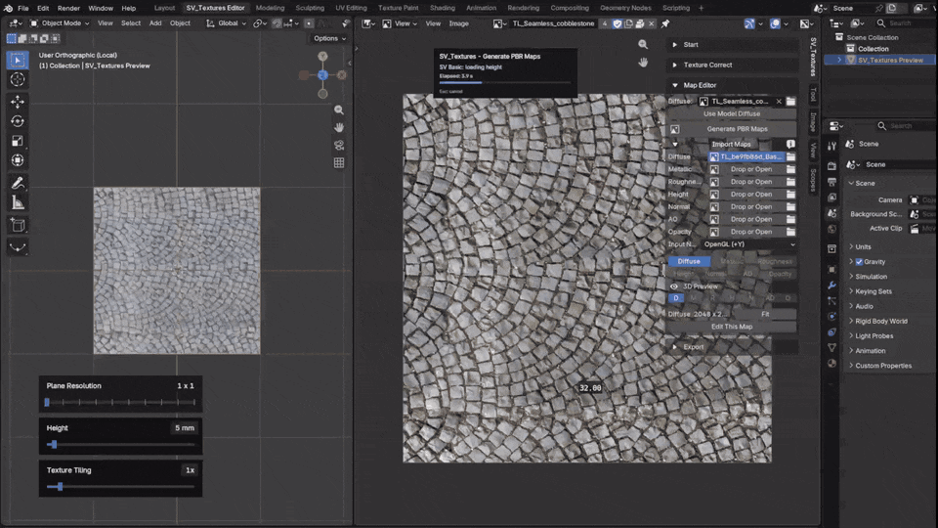
Task: Click the Use Model Diffuse button
Action: (732, 113)
